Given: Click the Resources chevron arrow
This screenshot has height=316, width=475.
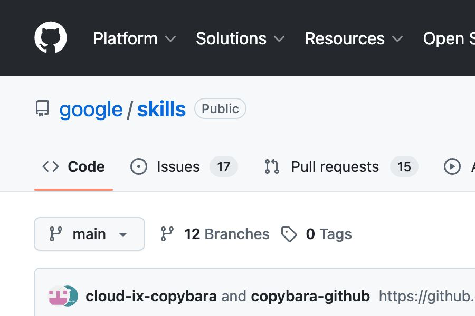Looking at the screenshot, I should (397, 39).
